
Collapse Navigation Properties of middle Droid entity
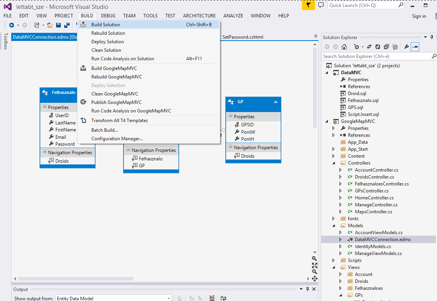pyautogui.click(x=128, y=150)
